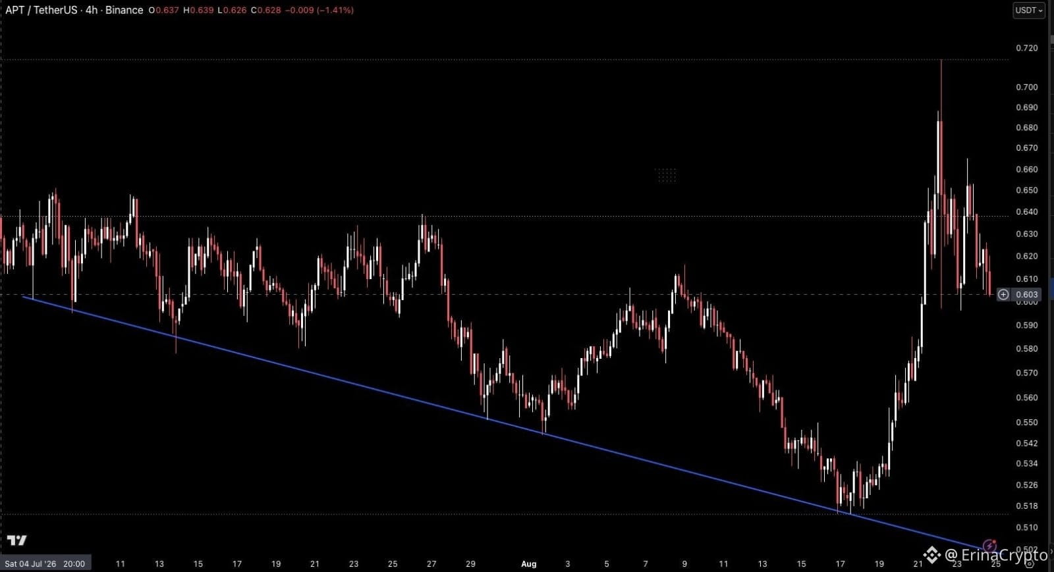Click the Binance exchange name in the title
1054x572 pixels.
(124, 10)
